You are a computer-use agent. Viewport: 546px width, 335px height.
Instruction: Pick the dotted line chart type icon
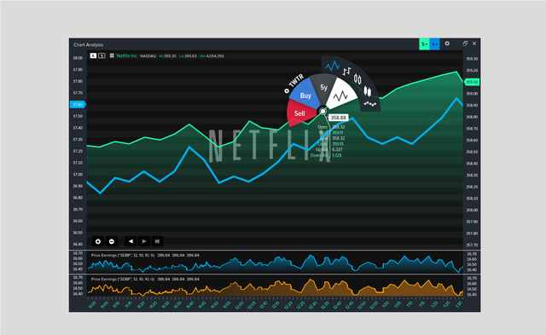click(x=370, y=104)
